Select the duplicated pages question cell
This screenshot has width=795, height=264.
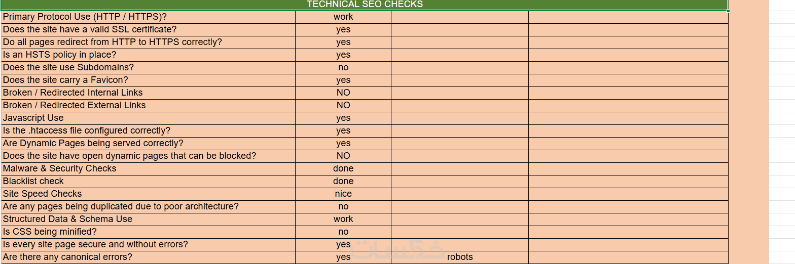[148, 206]
